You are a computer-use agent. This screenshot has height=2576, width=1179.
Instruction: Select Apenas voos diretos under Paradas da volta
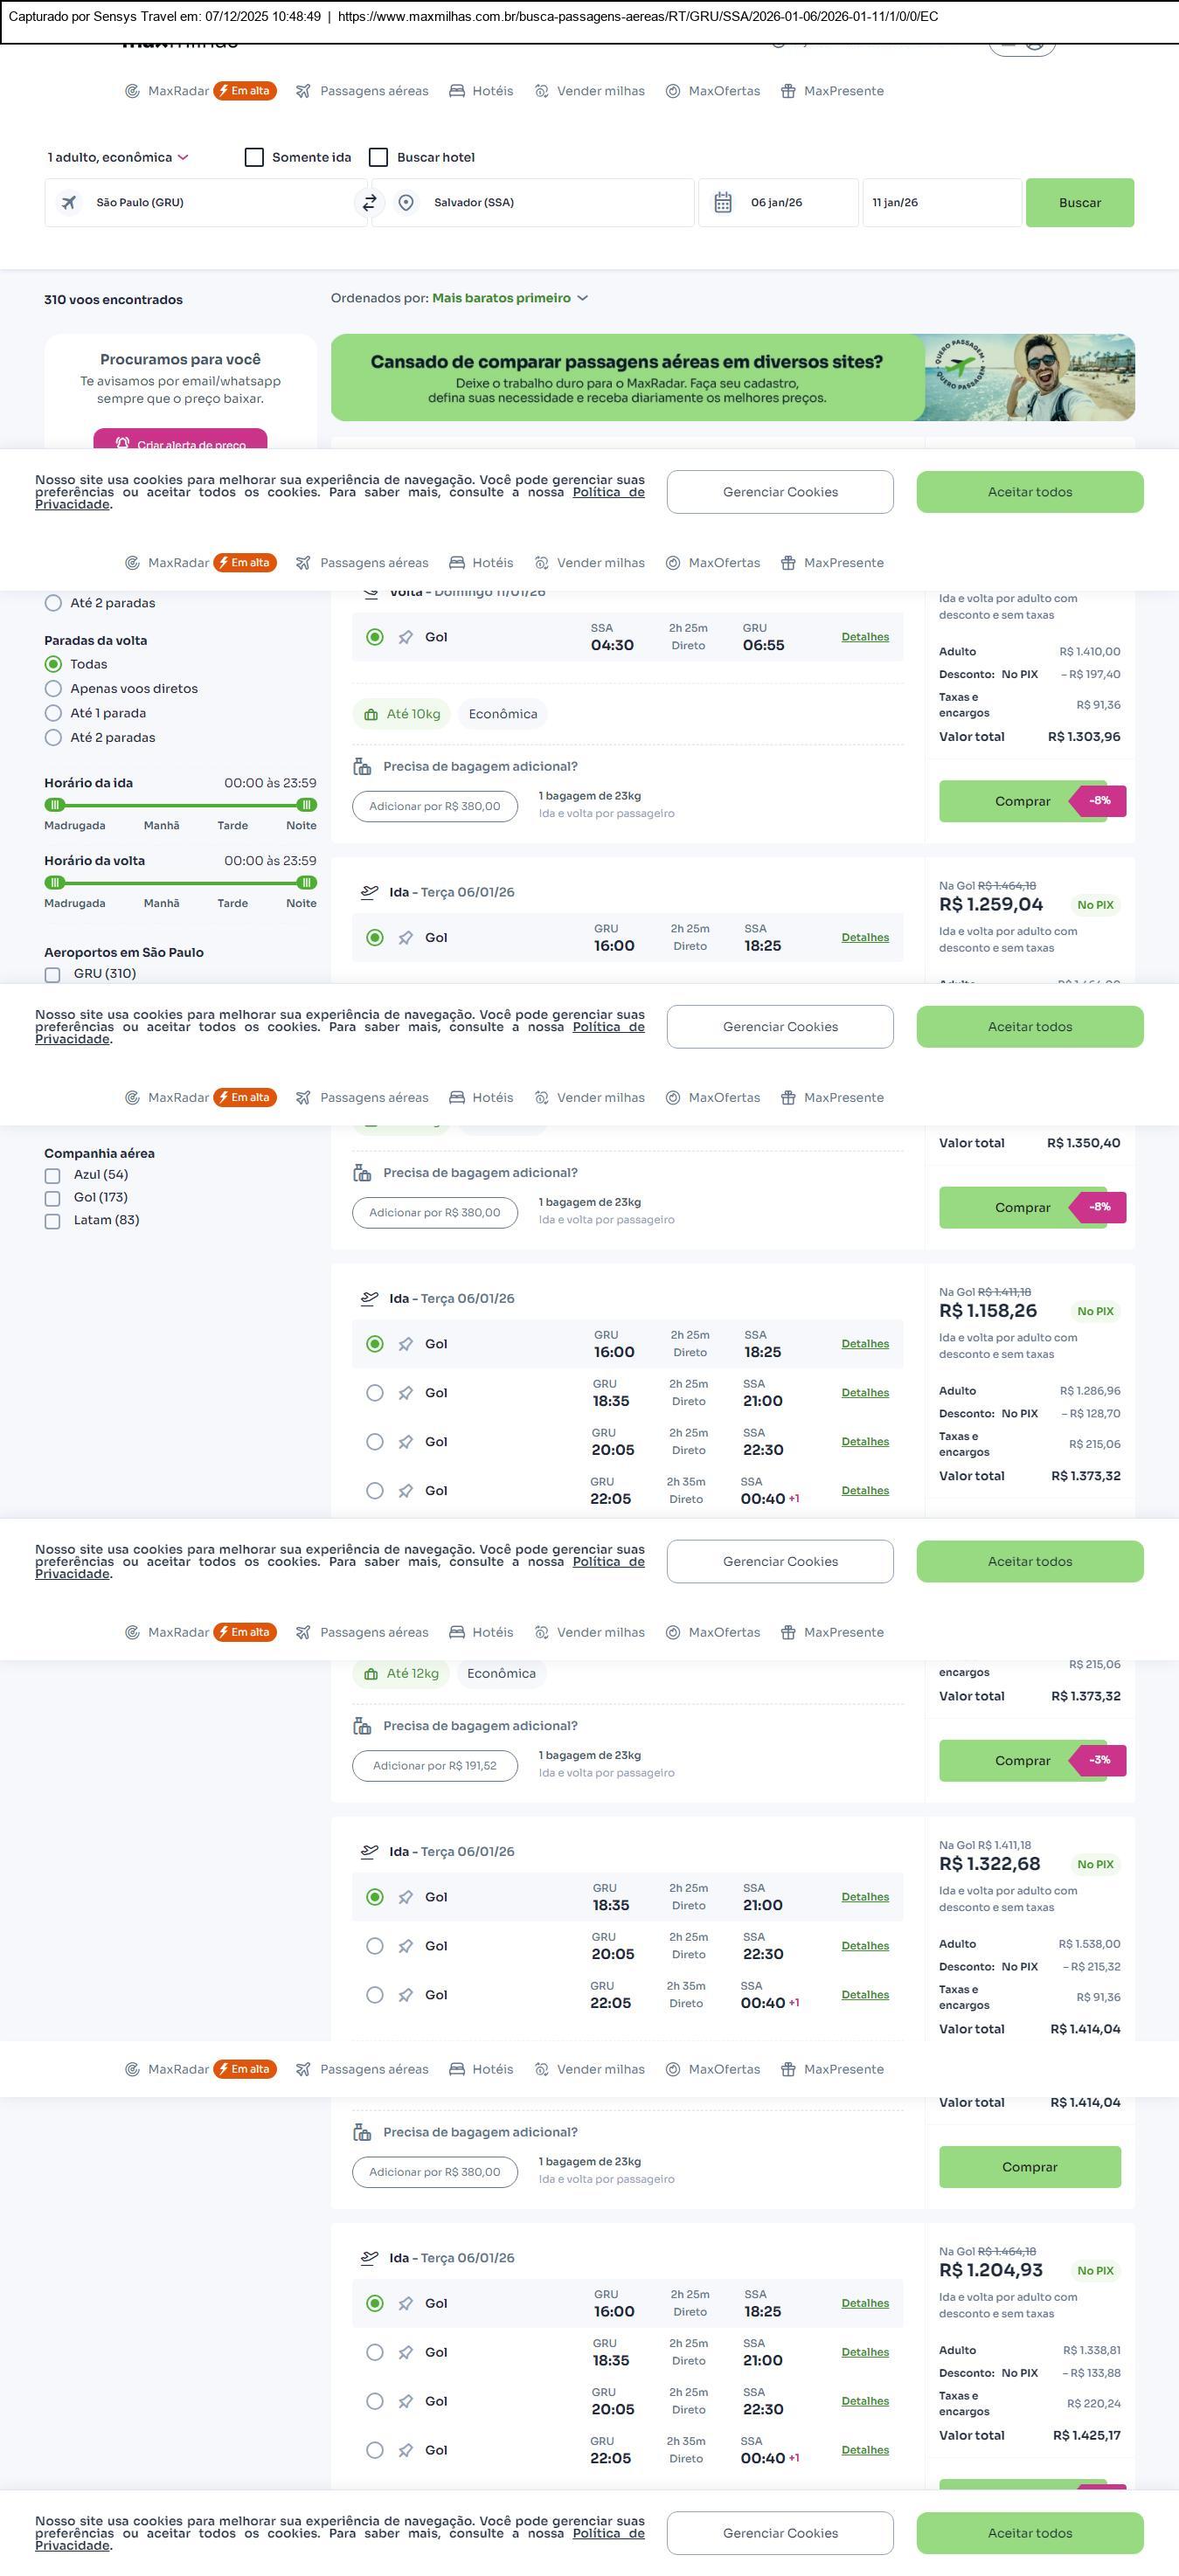54,689
